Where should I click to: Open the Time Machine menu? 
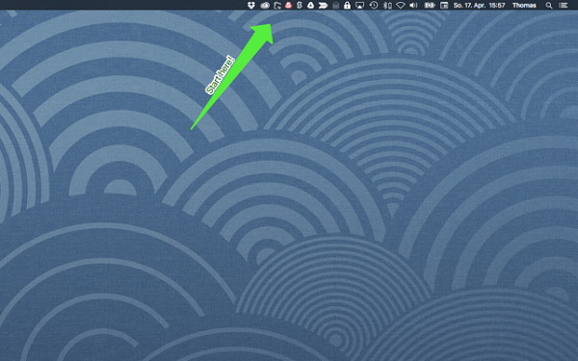pos(374,5)
